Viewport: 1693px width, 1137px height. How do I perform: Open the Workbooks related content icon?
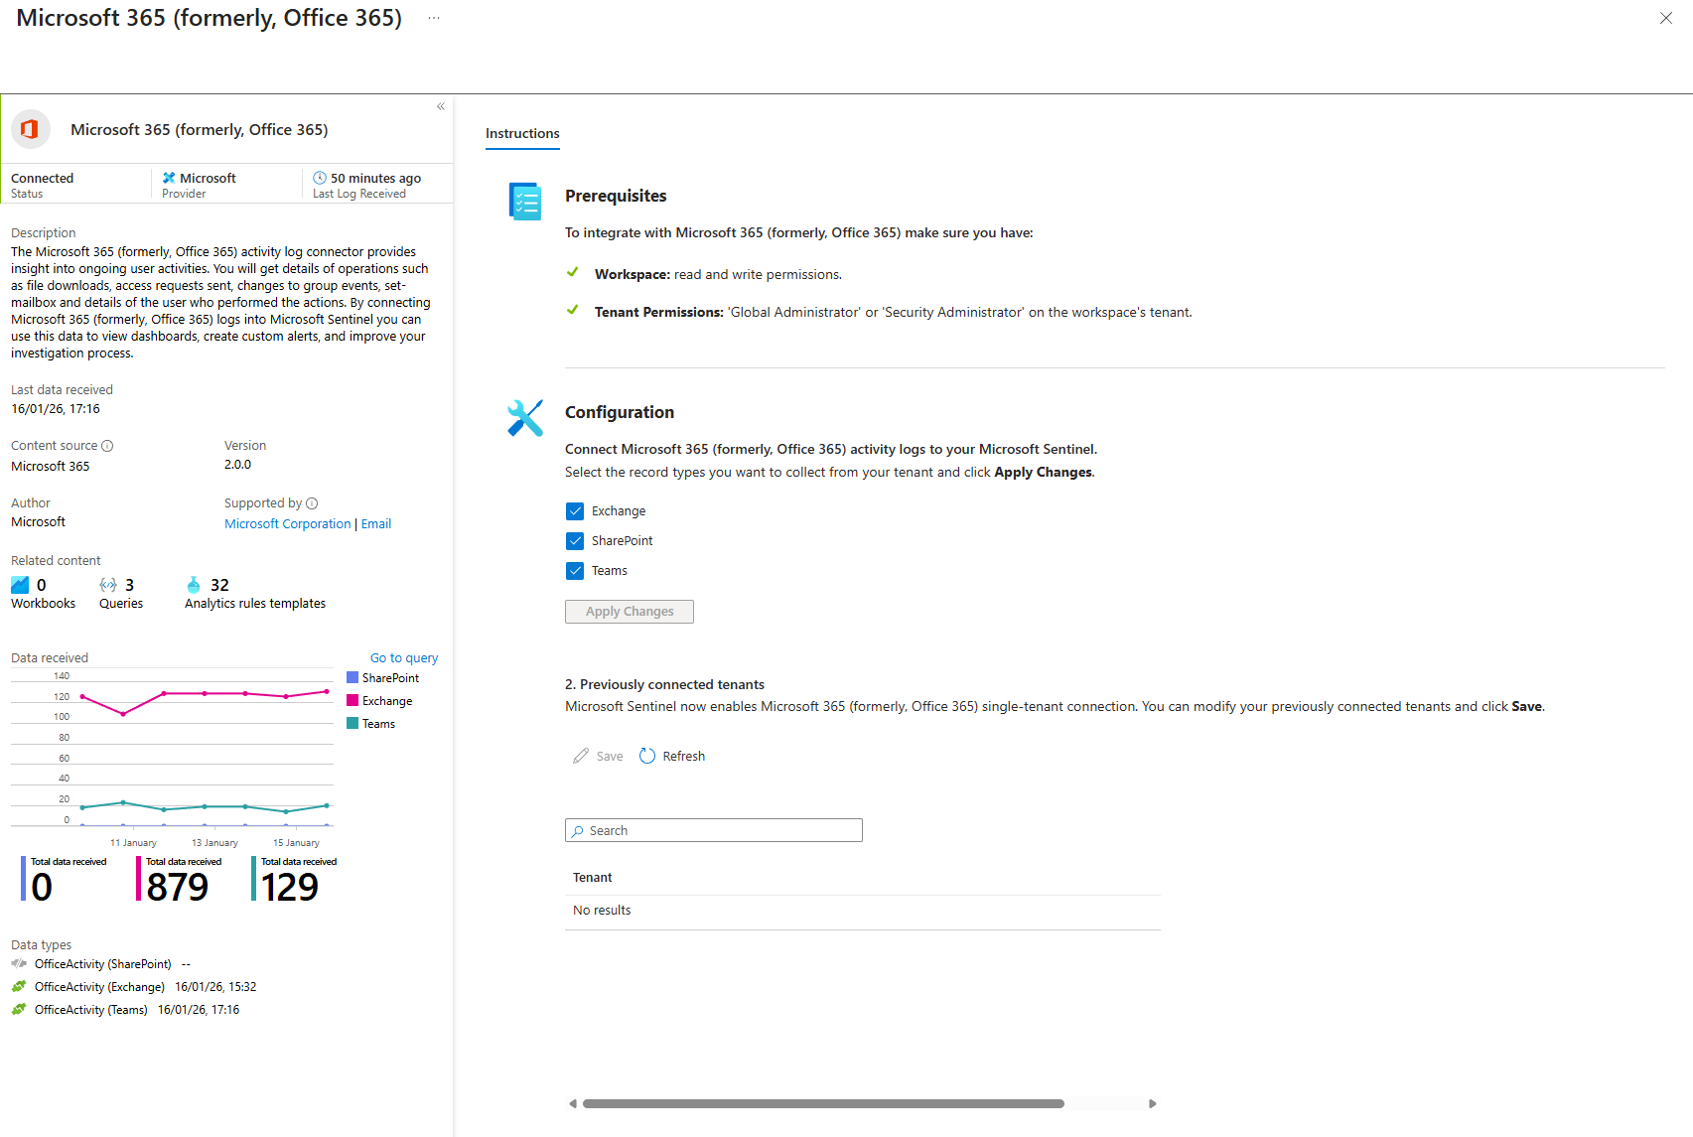pos(20,585)
